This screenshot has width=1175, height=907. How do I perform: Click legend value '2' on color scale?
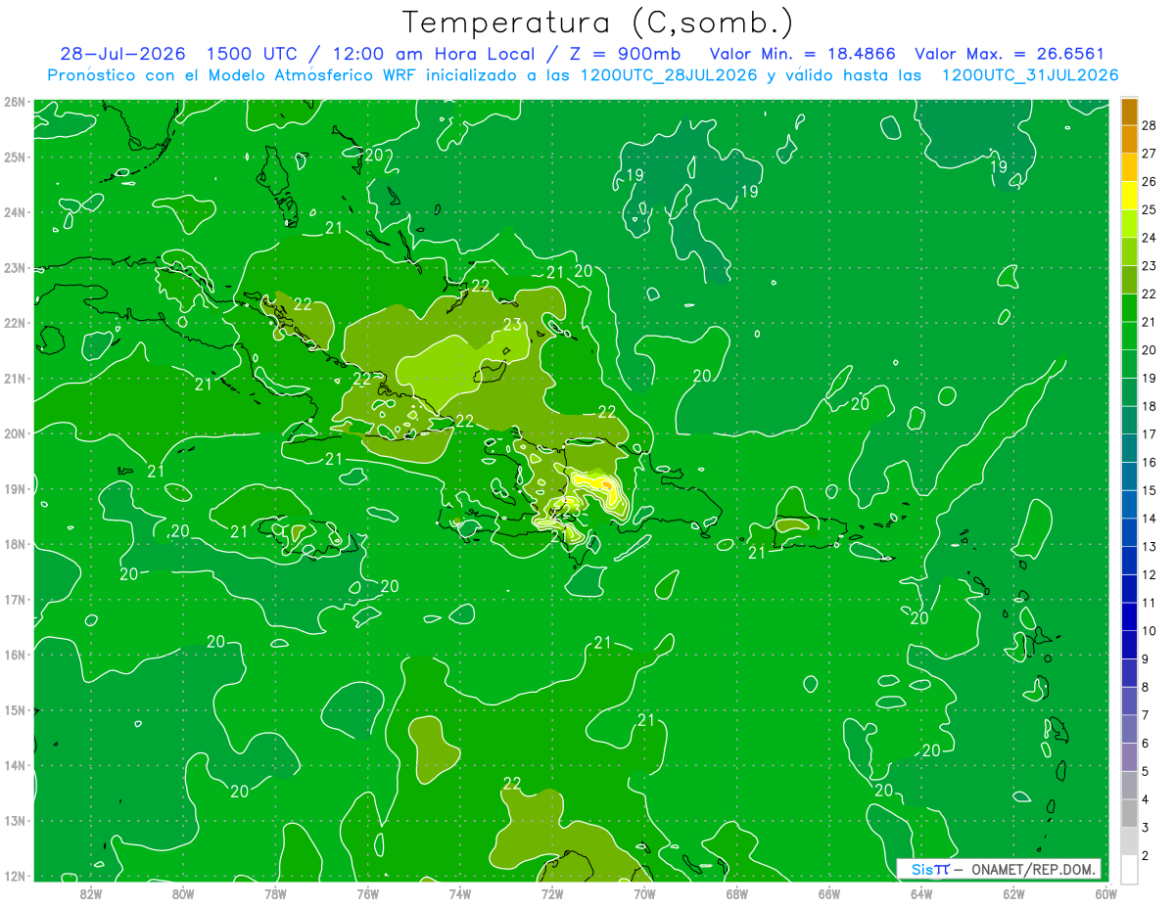[x=1148, y=856]
